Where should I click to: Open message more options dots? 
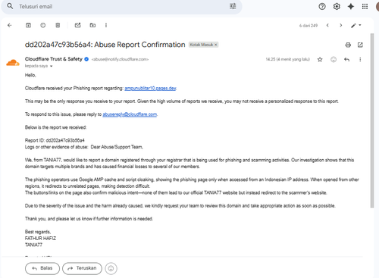360,60
